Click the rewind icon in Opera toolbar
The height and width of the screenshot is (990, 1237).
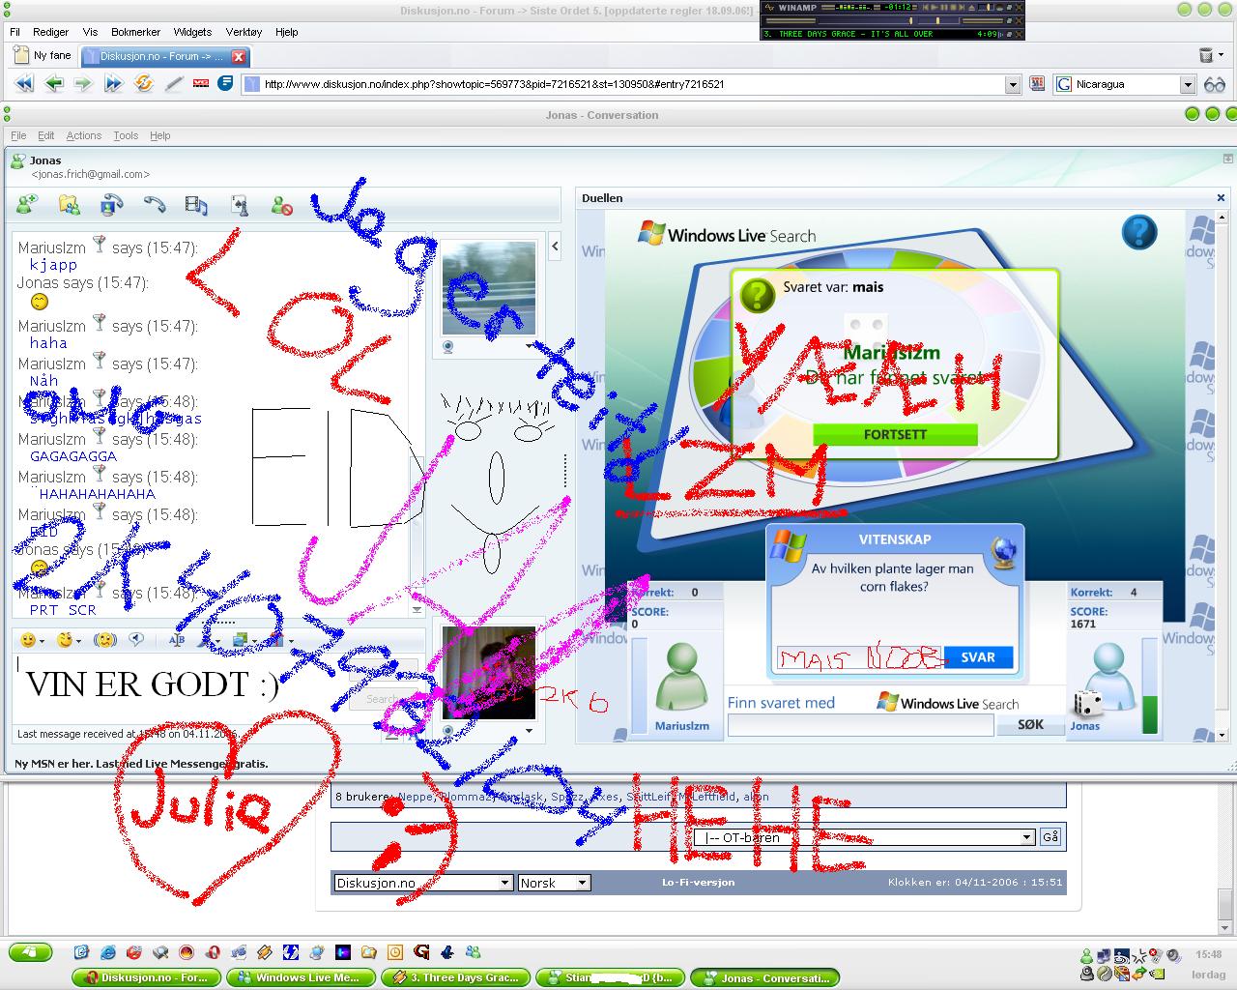[x=24, y=84]
